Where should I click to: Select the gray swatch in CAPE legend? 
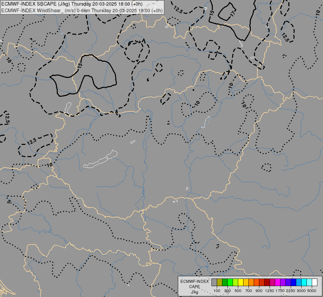214,282
